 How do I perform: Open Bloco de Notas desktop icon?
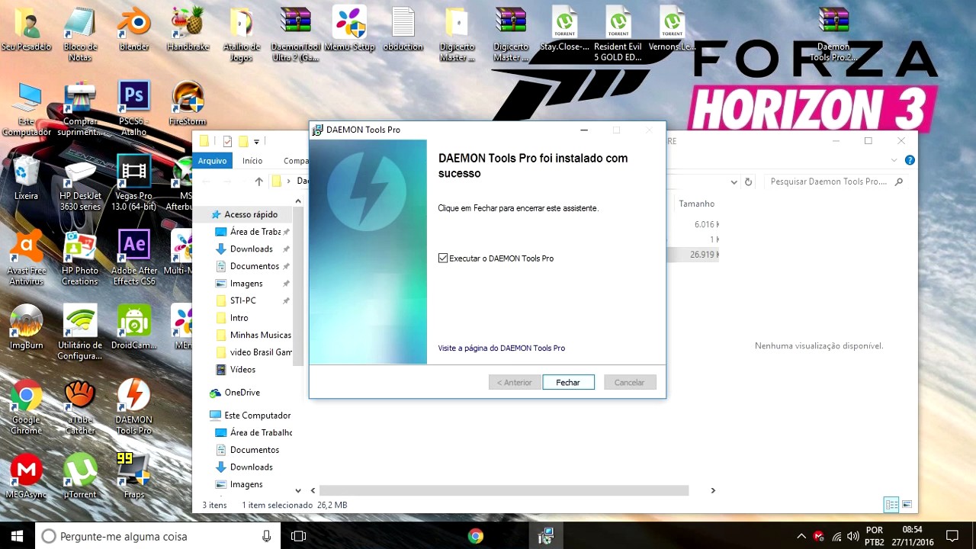click(80, 33)
